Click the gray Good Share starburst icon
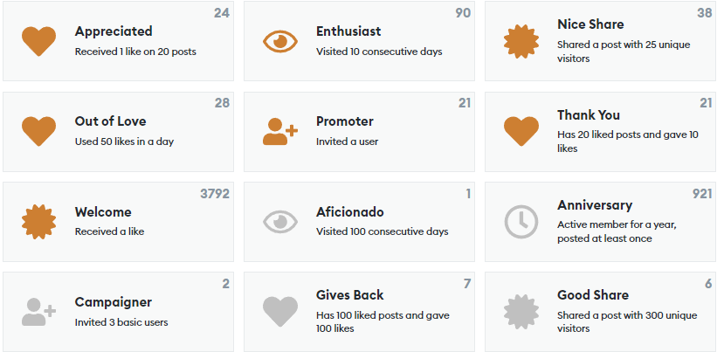The width and height of the screenshot is (724, 352). [521, 312]
